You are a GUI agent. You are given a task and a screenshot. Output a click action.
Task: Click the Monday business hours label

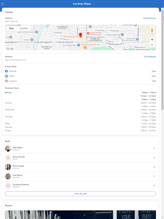point(8,92)
